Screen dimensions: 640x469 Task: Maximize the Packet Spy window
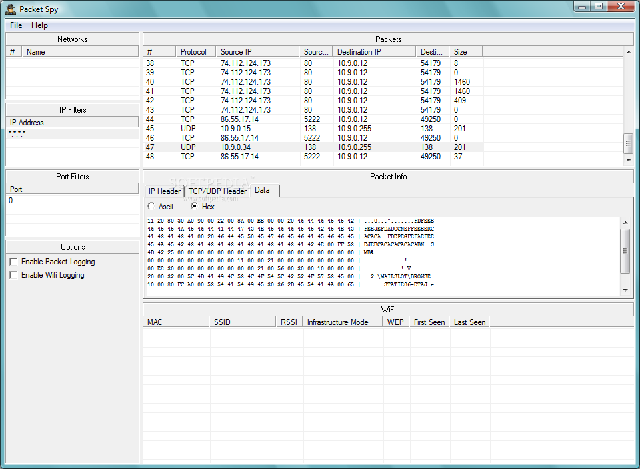pos(599,7)
